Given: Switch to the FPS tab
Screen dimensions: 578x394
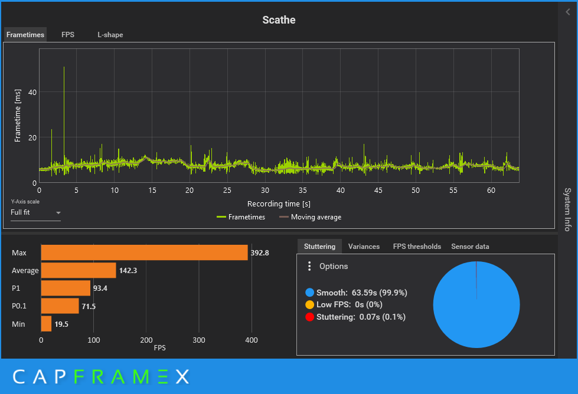Looking at the screenshot, I should point(68,35).
